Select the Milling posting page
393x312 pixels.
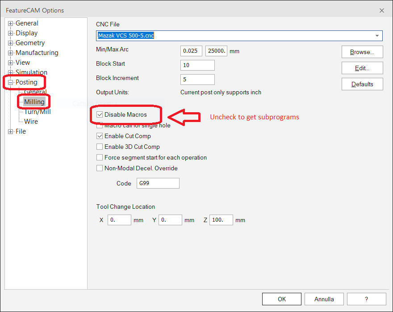point(34,101)
